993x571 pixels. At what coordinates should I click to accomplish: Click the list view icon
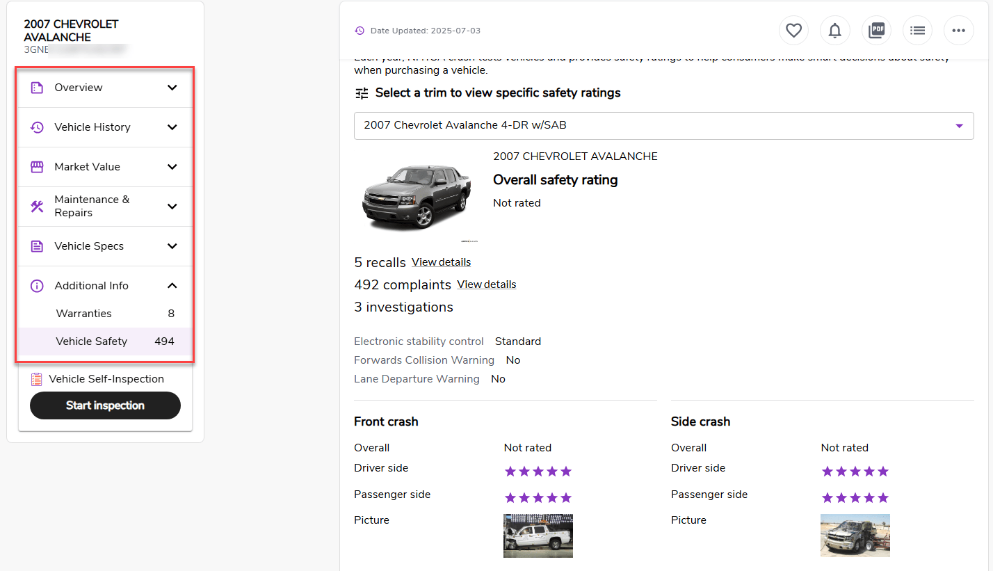pyautogui.click(x=917, y=31)
